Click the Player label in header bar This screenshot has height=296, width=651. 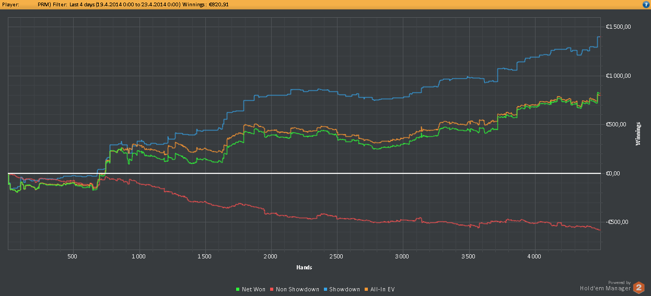[x=10, y=4]
